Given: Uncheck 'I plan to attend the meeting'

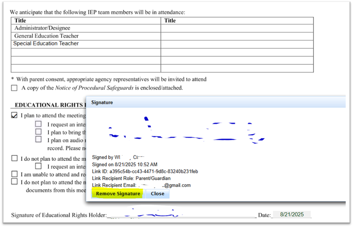Looking at the screenshot, I should pyautogui.click(x=14, y=115).
